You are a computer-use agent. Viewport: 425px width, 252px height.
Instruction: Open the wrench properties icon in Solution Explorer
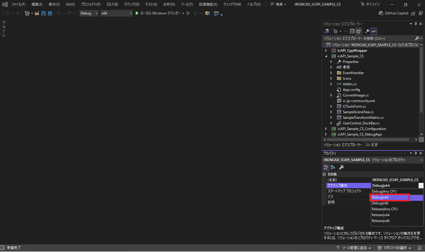tap(367, 31)
